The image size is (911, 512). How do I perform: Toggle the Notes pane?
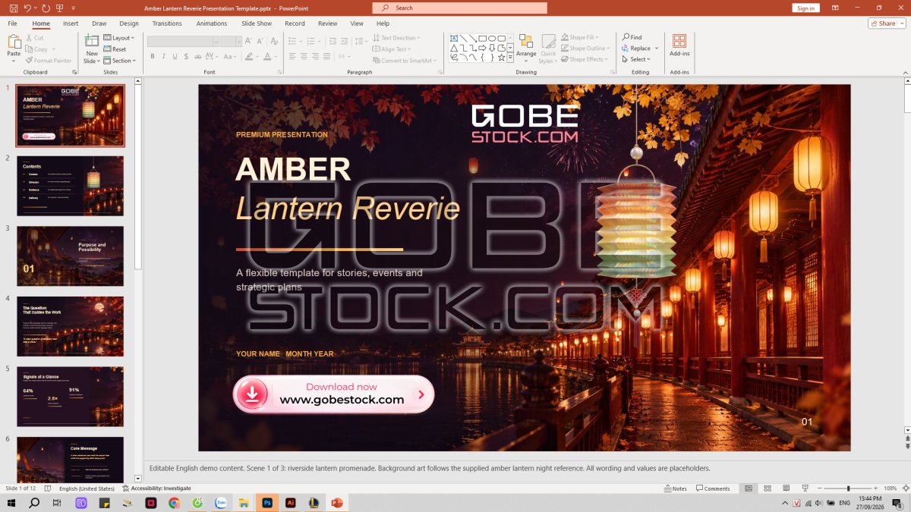pyautogui.click(x=676, y=488)
